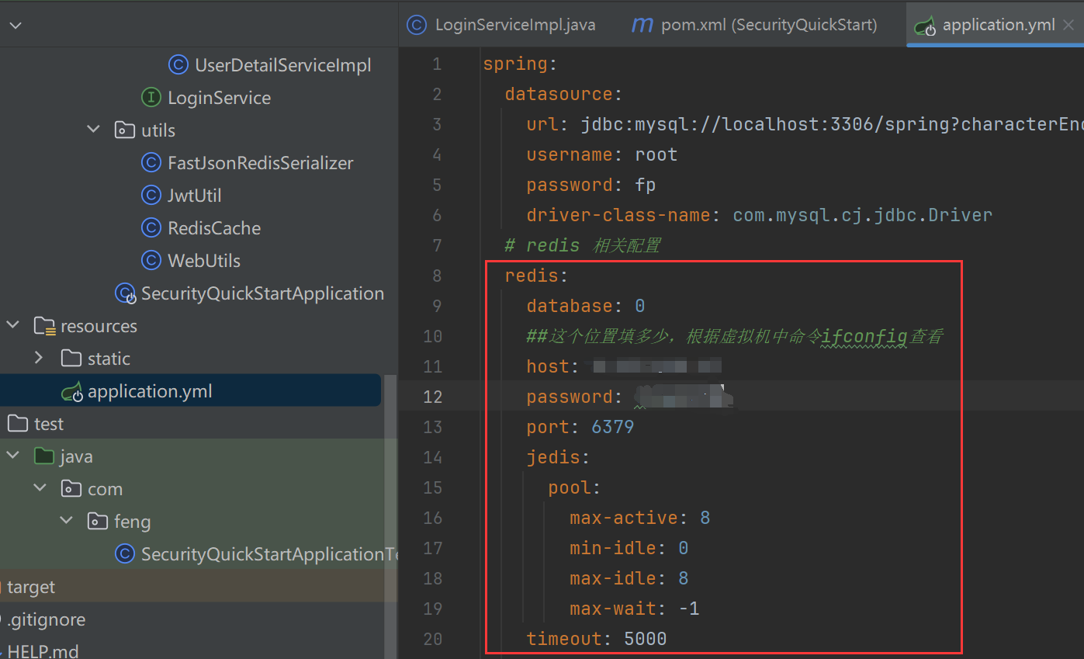Open WebUtils class
Viewport: 1084px width, 659px height.
[x=203, y=261]
